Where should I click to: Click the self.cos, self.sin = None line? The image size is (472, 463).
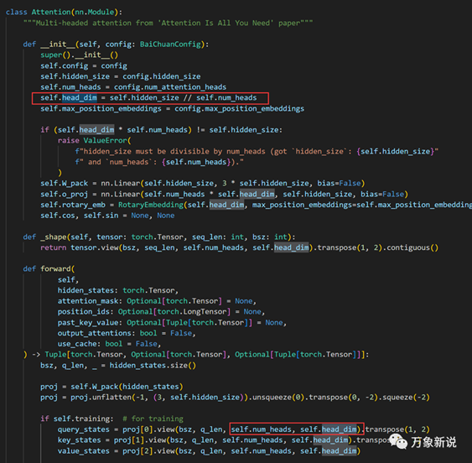[107, 216]
